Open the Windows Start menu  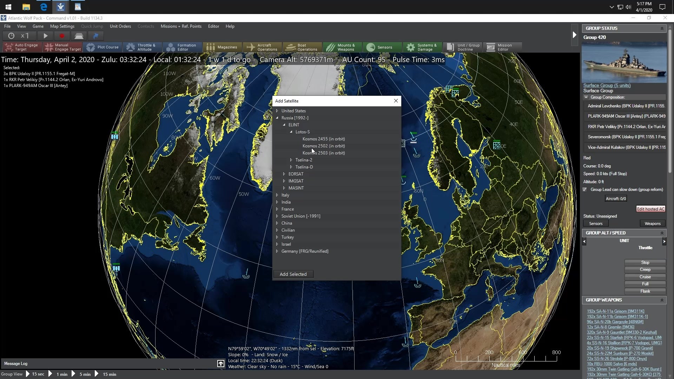8,7
